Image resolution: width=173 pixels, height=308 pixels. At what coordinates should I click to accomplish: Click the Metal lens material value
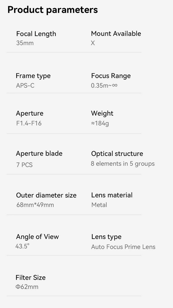point(99,205)
